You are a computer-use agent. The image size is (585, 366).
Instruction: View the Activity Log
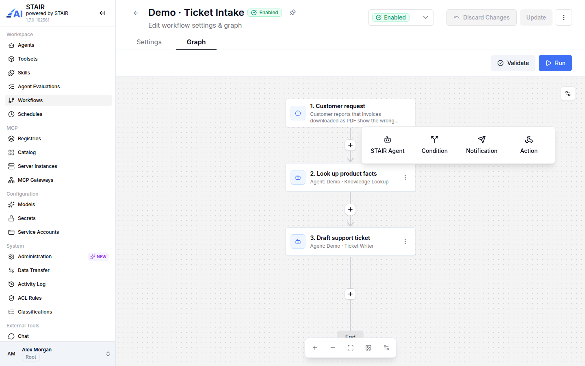(x=58, y=284)
